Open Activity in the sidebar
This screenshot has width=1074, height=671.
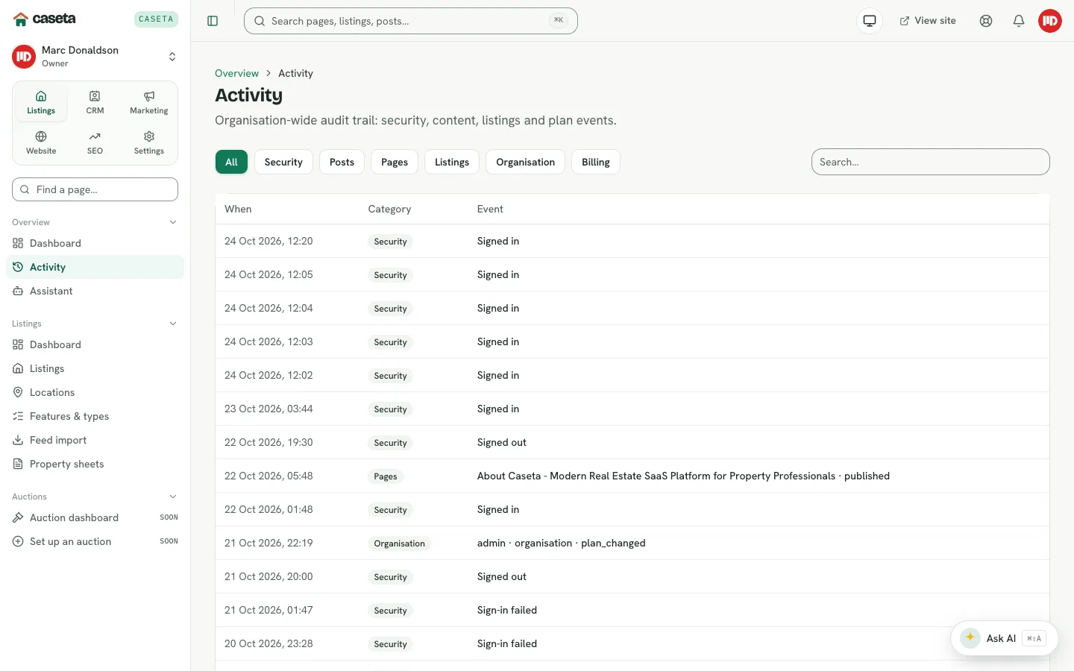click(x=95, y=267)
